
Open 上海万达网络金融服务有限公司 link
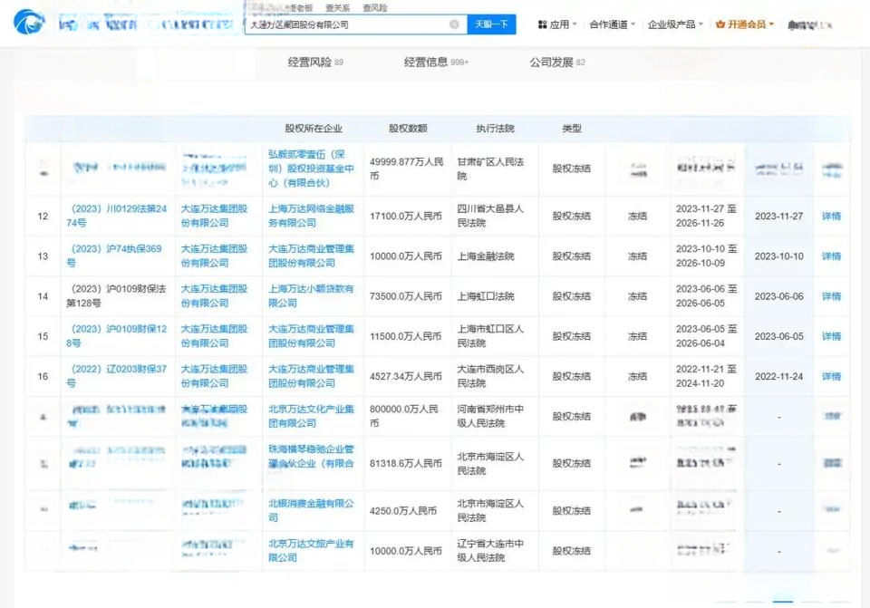tap(311, 216)
